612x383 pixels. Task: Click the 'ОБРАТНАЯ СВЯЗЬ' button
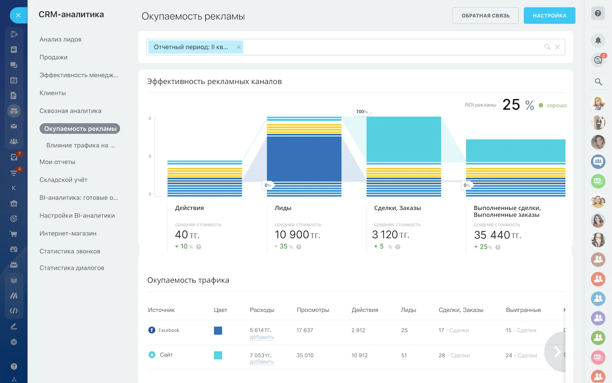(485, 15)
